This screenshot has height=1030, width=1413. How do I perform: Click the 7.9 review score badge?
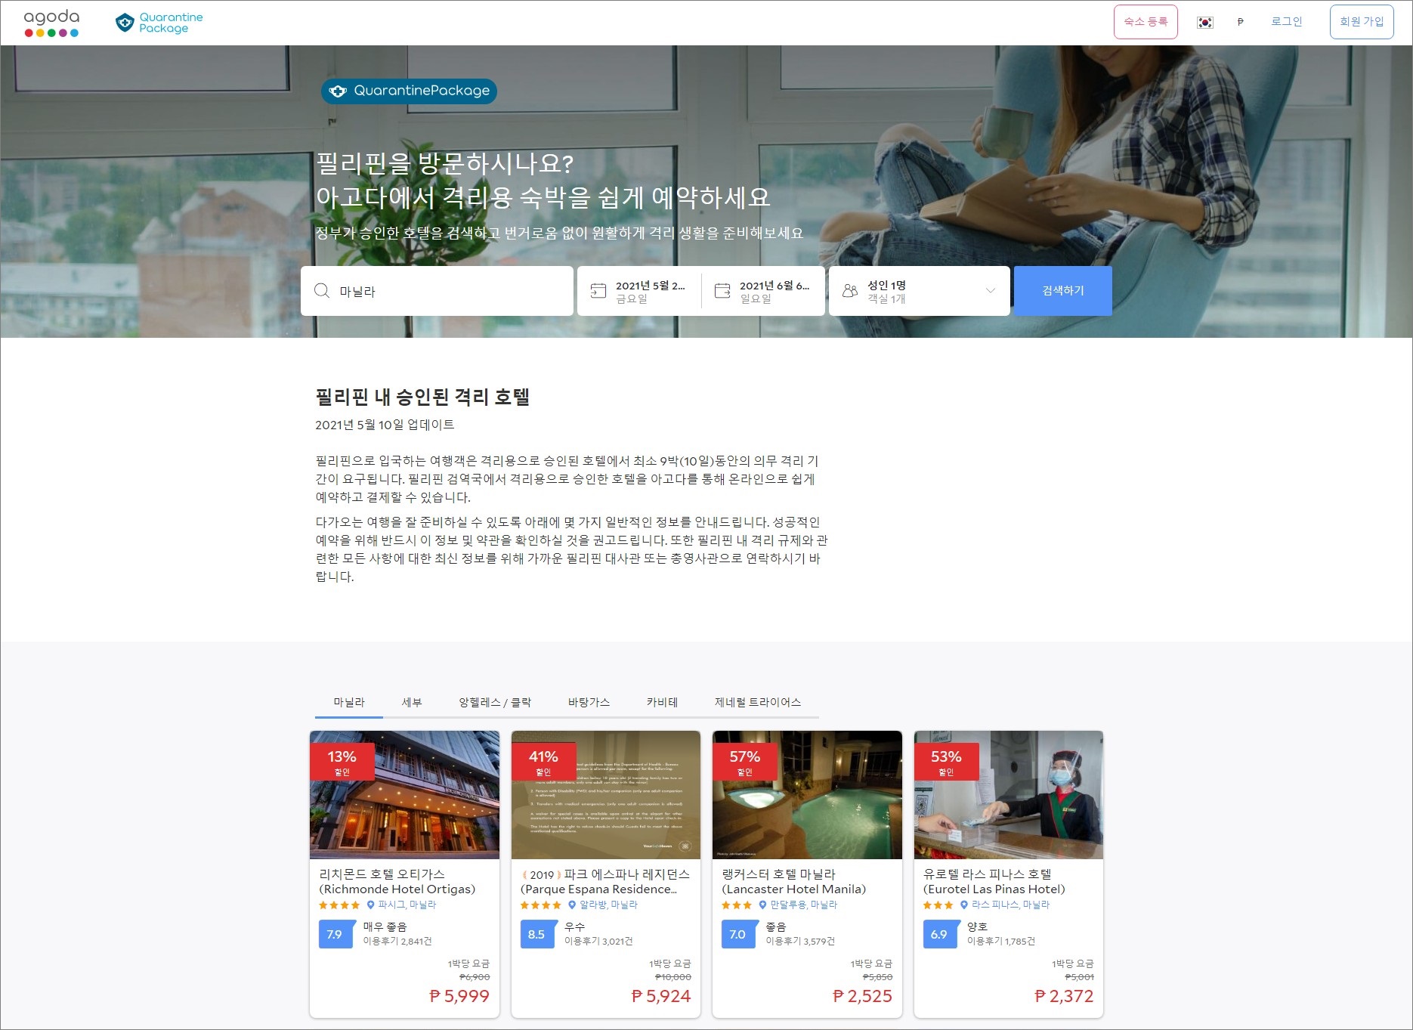pyautogui.click(x=335, y=934)
